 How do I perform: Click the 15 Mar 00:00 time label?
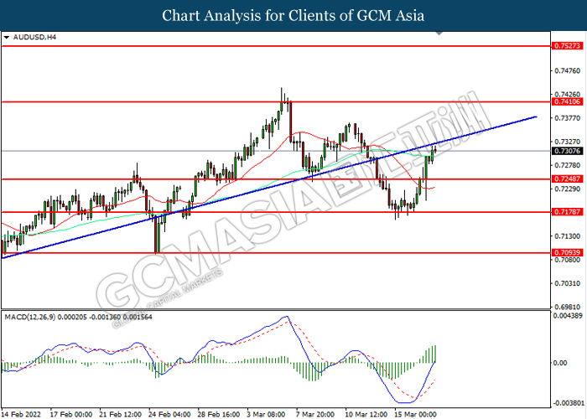point(416,415)
